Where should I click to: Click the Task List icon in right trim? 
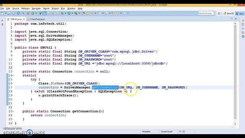point(243,25)
